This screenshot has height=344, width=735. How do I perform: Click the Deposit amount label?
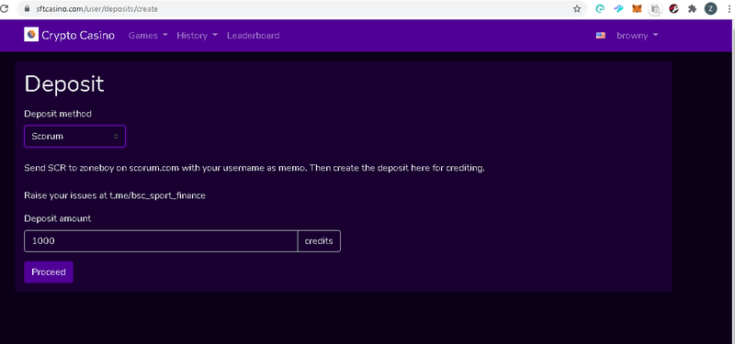click(x=58, y=218)
